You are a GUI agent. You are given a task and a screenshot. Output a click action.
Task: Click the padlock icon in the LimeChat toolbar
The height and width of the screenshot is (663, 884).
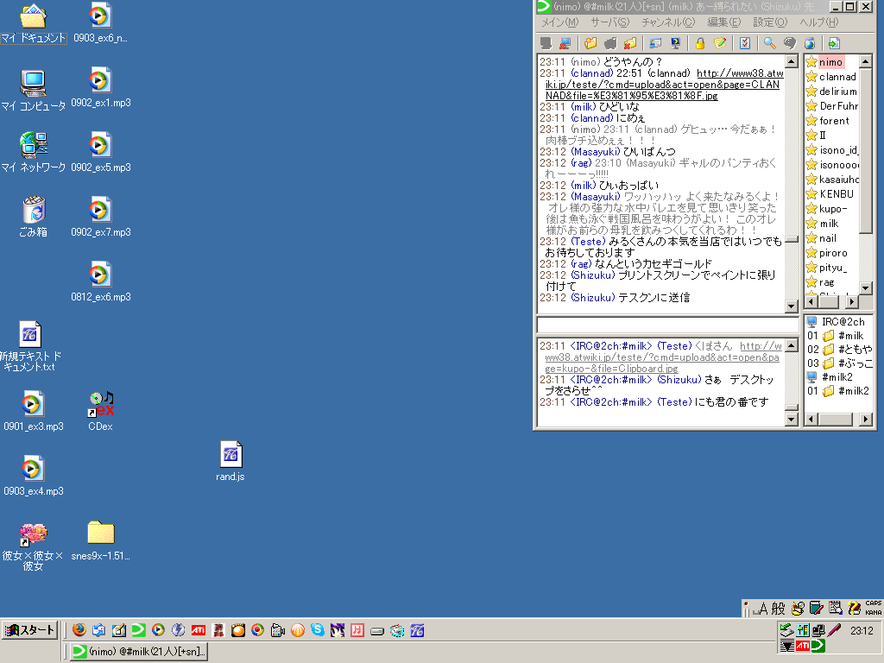click(700, 43)
